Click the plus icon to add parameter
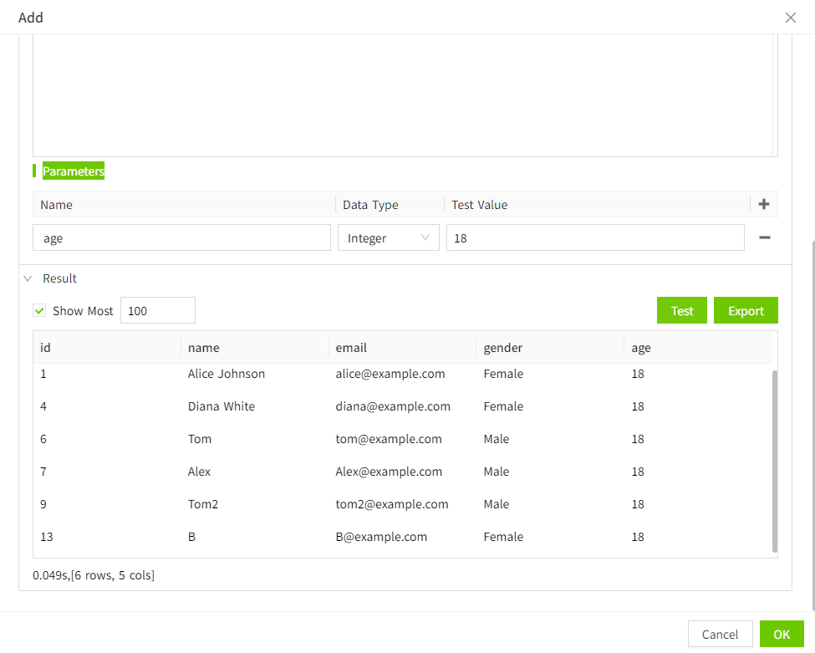Image resolution: width=815 pixels, height=653 pixels. 763,204
